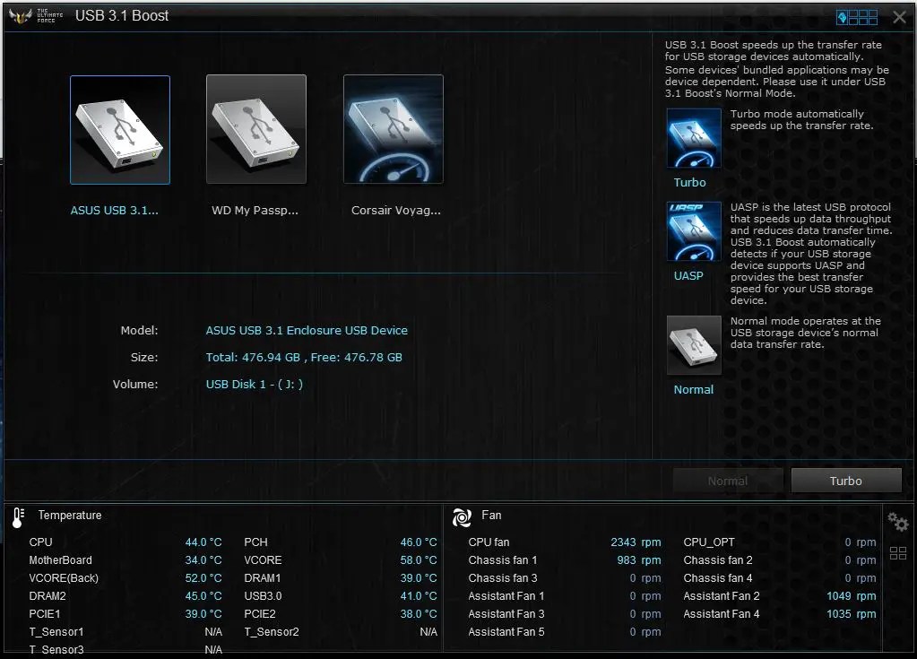Click the CPU temperature value 44.0 °C
This screenshot has height=659, width=917.
click(x=203, y=542)
